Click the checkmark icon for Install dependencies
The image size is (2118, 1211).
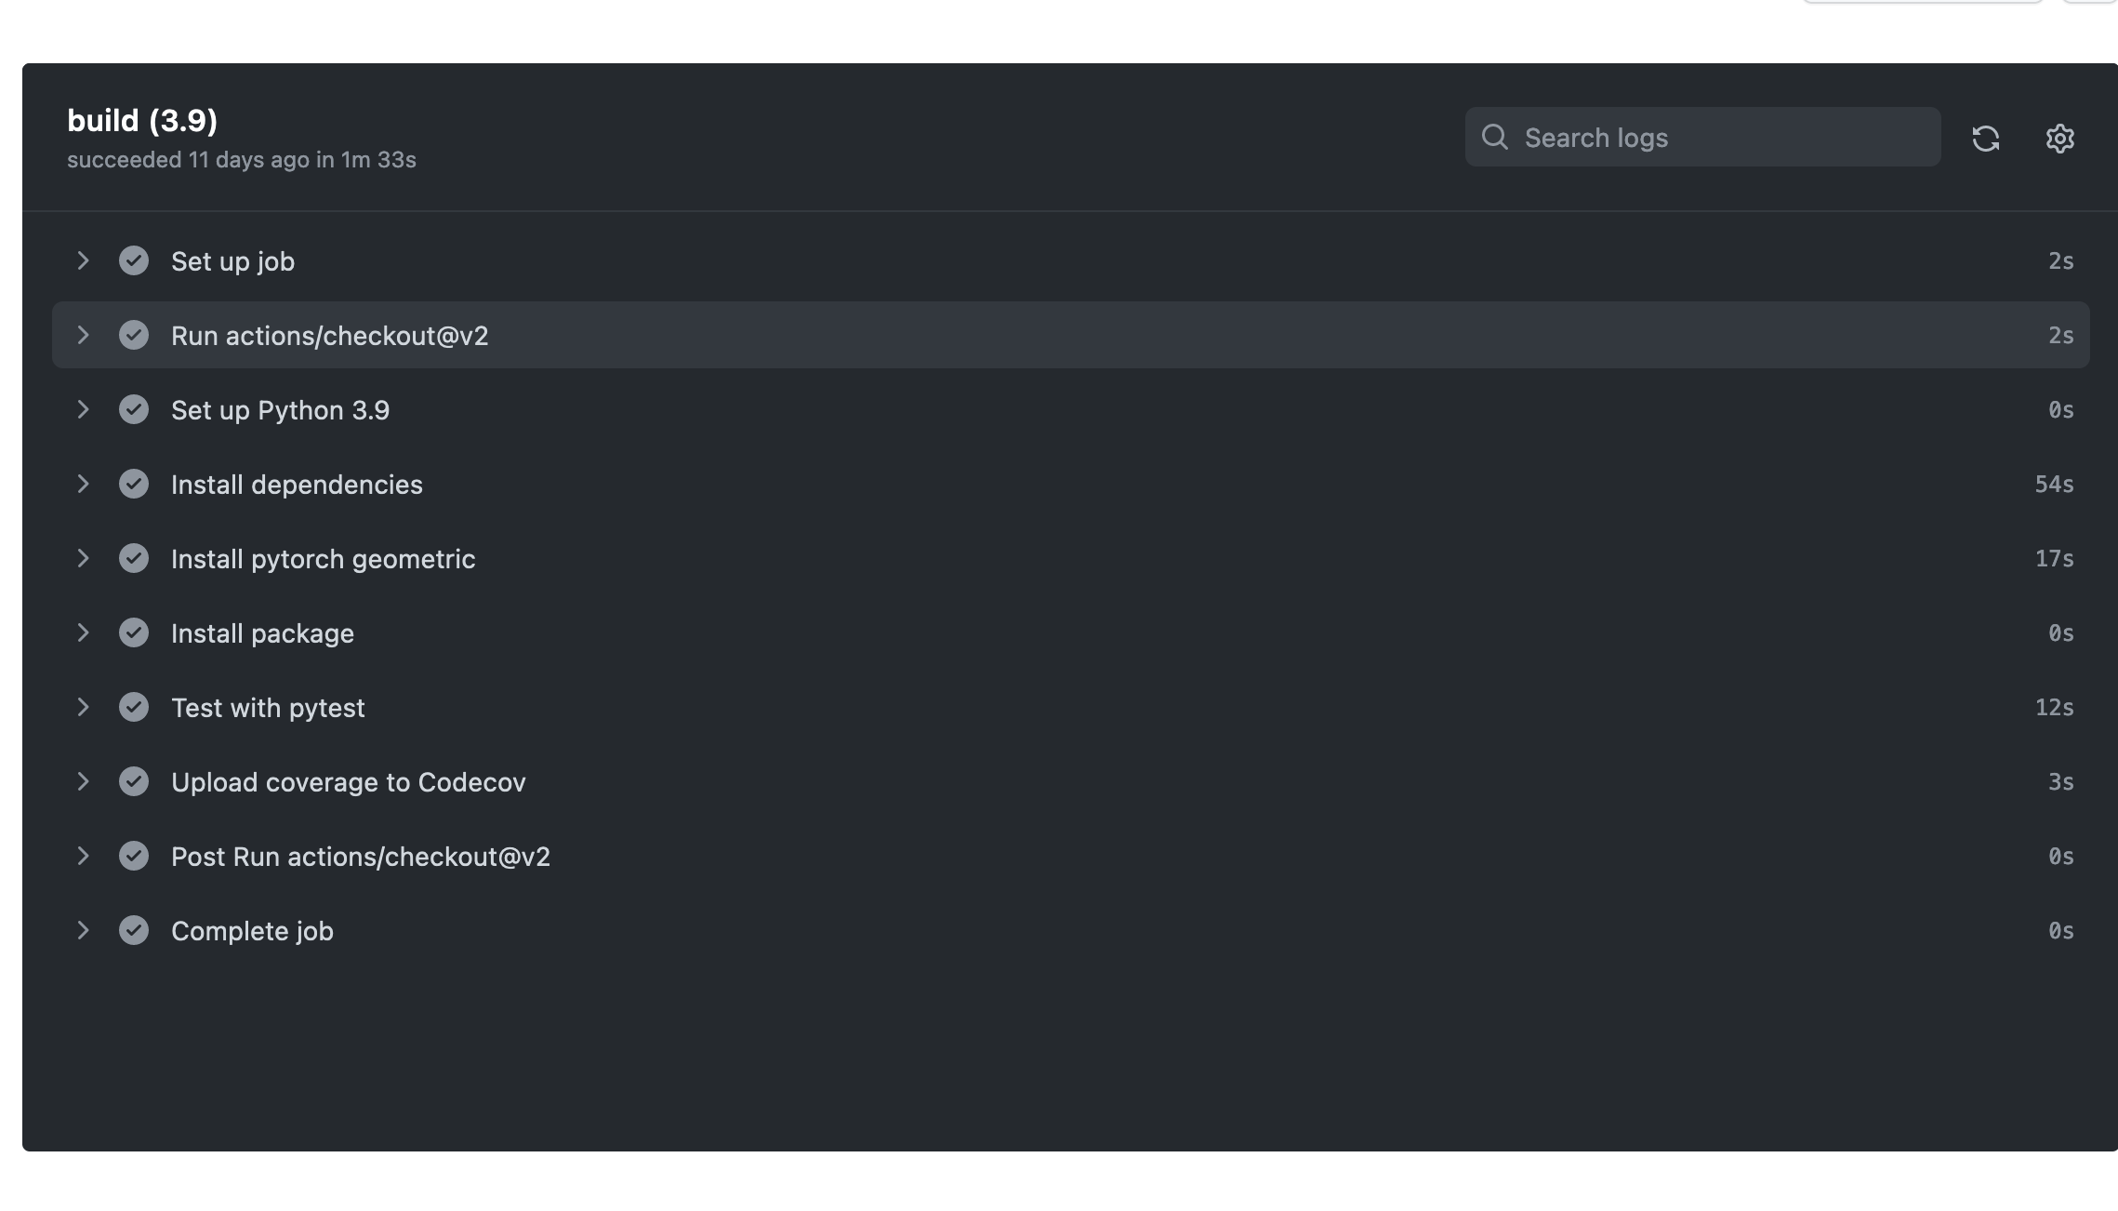[x=134, y=484]
